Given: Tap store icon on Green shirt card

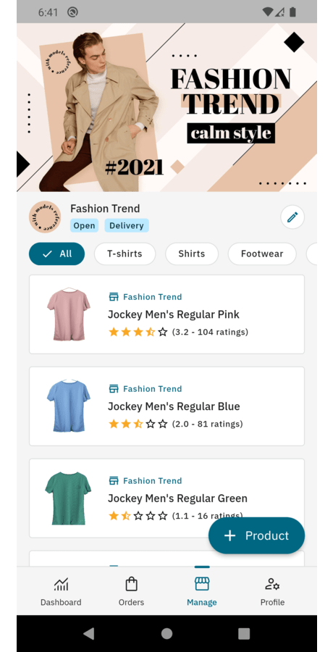Looking at the screenshot, I should (114, 481).
